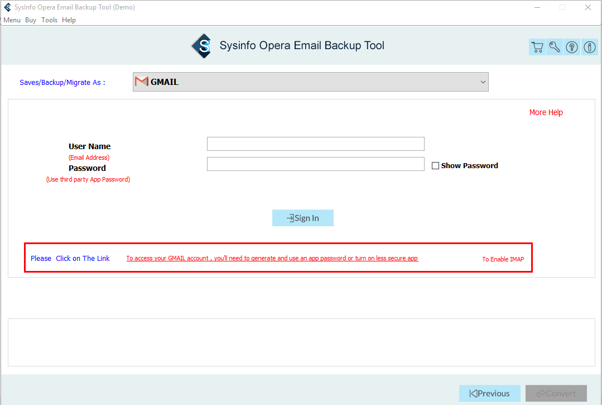Open the Tools menu
602x405 pixels.
click(49, 20)
